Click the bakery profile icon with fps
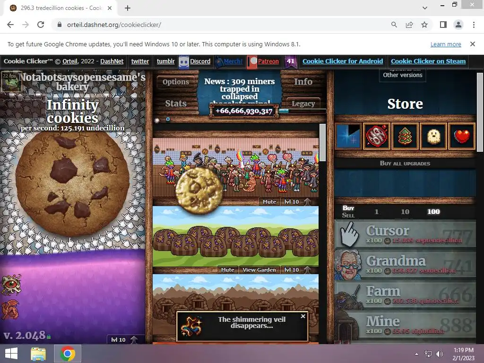The width and height of the screenshot is (484, 363). [x=11, y=81]
